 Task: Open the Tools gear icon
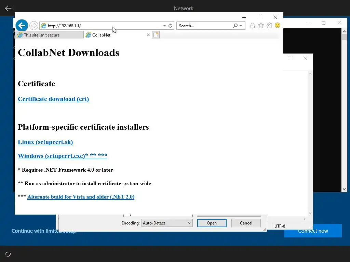click(x=269, y=25)
